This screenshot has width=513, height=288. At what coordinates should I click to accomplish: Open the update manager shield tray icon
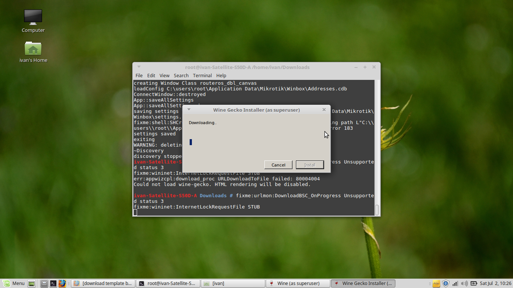[446, 283]
